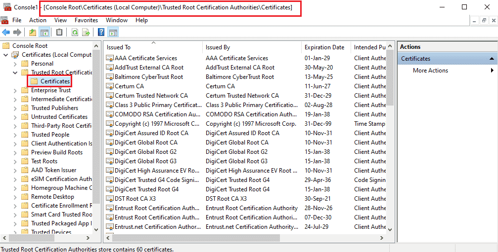Screen dimensions: 498x252
Task: Minimize the inner console child window
Action: pyautogui.click(x=474, y=21)
